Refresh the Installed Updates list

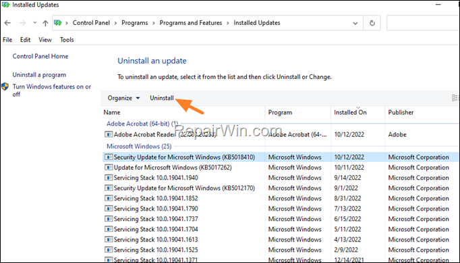pyautogui.click(x=372, y=23)
